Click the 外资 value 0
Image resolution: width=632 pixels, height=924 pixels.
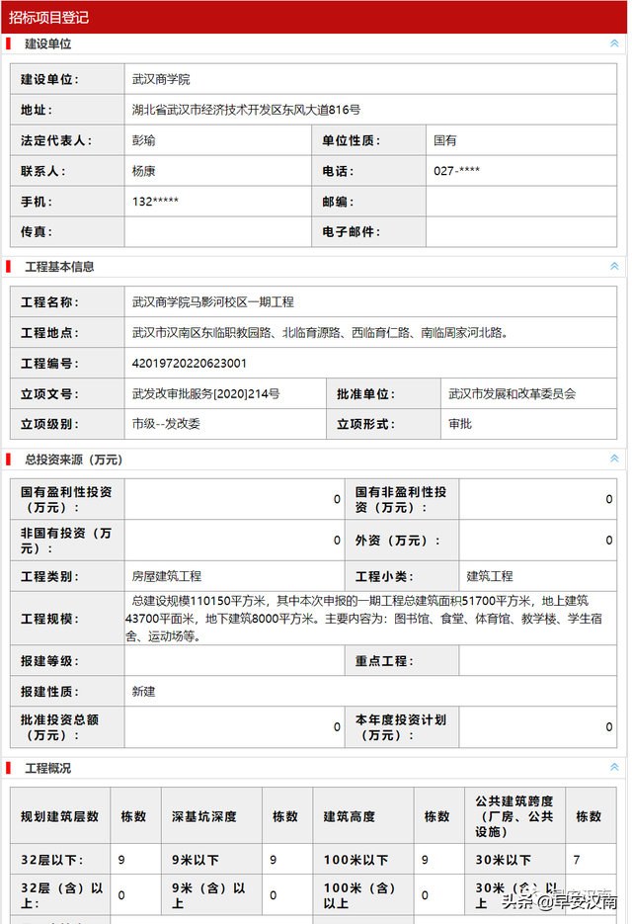(x=609, y=541)
